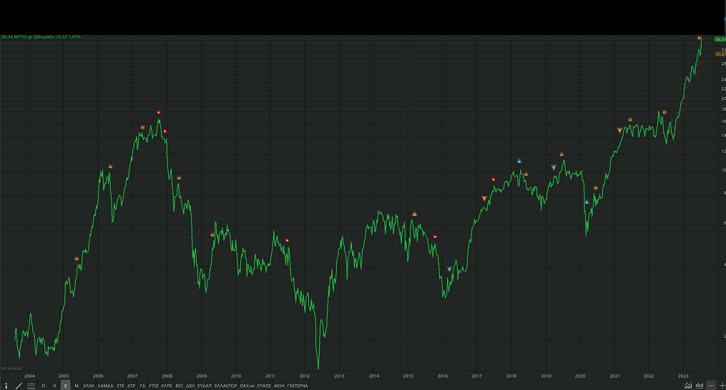This screenshot has width=726, height=390.
Task: Load the FTSE index chart
Action: coord(154,386)
